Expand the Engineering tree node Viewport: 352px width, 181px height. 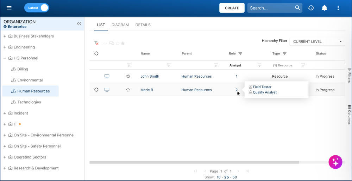coord(5,47)
